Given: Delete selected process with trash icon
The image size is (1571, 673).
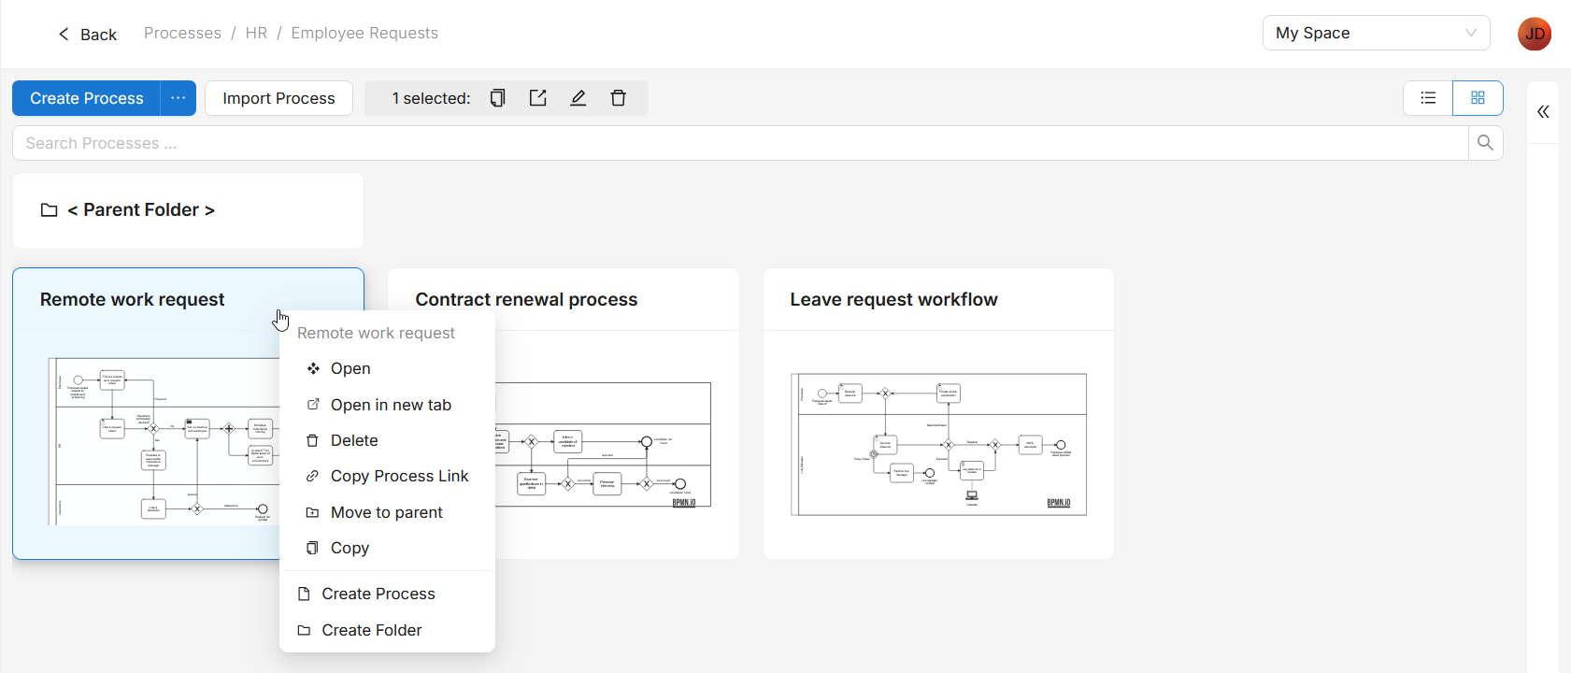Looking at the screenshot, I should click(618, 98).
